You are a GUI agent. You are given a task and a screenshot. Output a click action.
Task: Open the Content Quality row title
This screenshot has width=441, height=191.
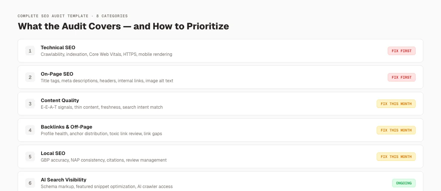coord(60,100)
